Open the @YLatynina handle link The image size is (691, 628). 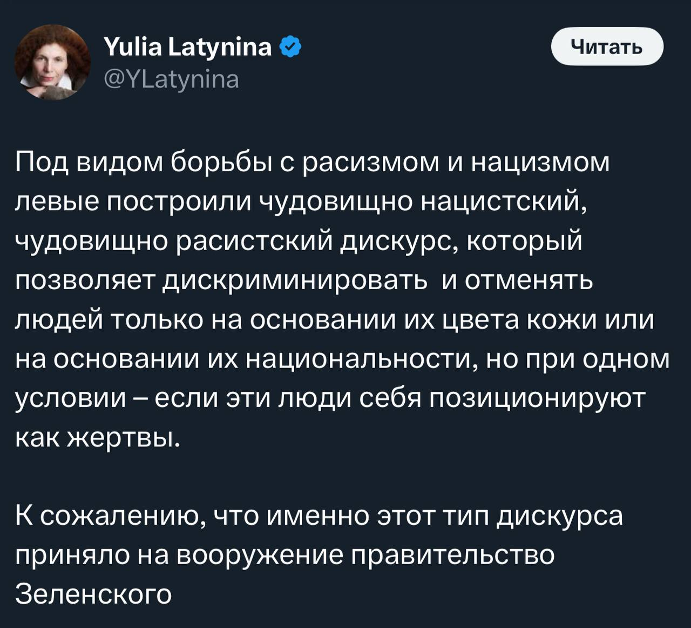click(171, 79)
